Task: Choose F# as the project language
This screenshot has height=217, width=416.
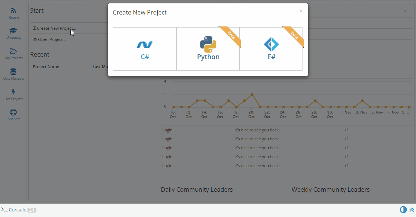Action: pos(271,49)
